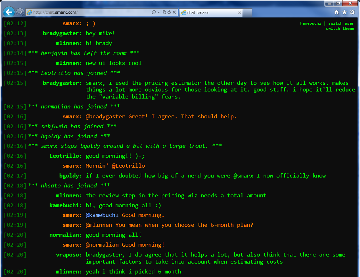Click the "good morning!! )-;" message
The width and height of the screenshot is (360, 277).
[x=115, y=156]
